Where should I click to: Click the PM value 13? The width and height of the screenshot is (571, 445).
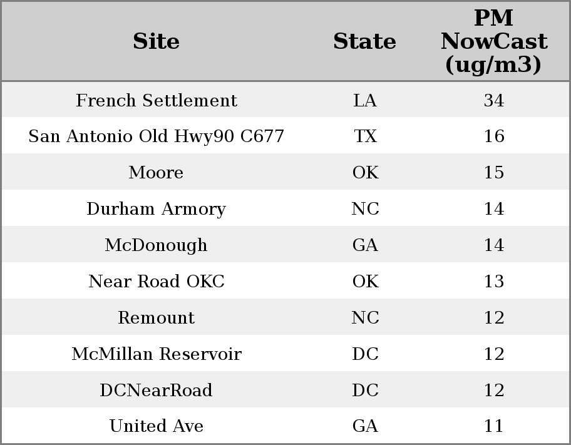493,282
